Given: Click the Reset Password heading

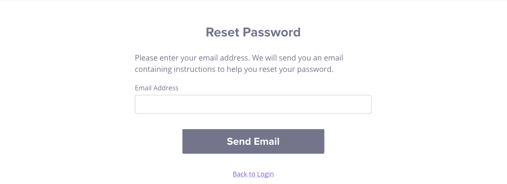Looking at the screenshot, I should (253, 32).
